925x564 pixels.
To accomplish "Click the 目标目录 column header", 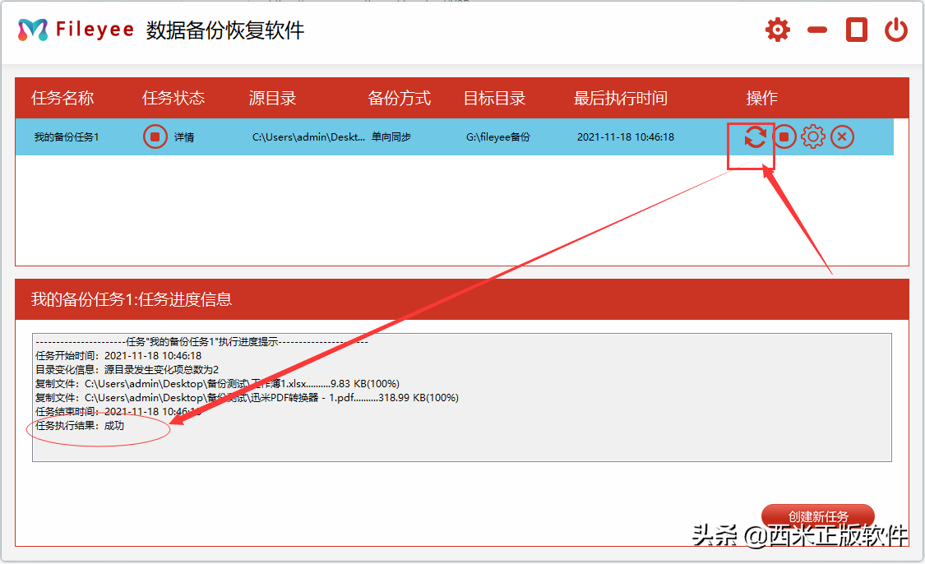I will point(494,98).
